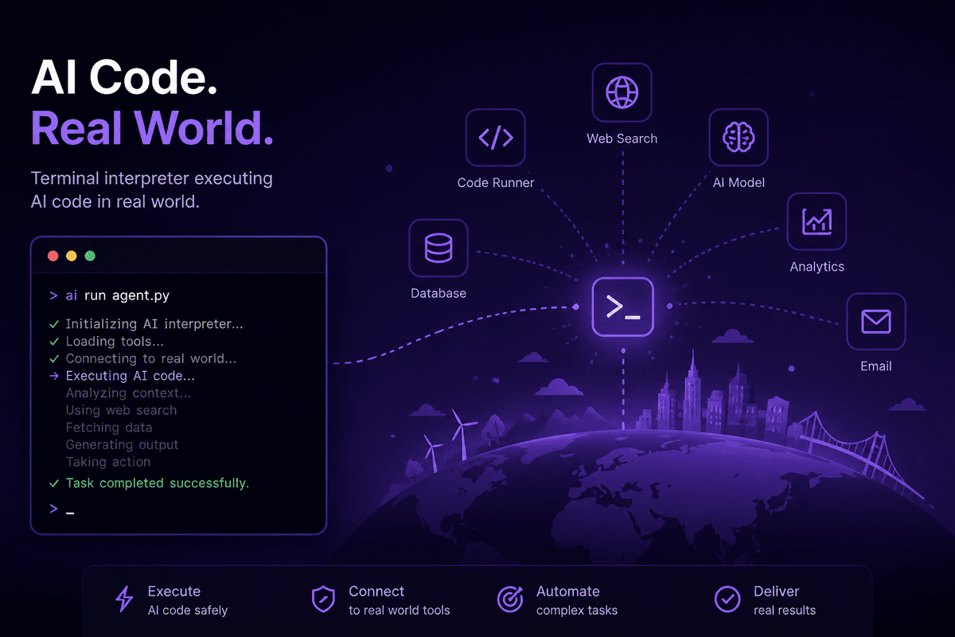Click 'AI code safely' caption
955x637 pixels.
188,611
